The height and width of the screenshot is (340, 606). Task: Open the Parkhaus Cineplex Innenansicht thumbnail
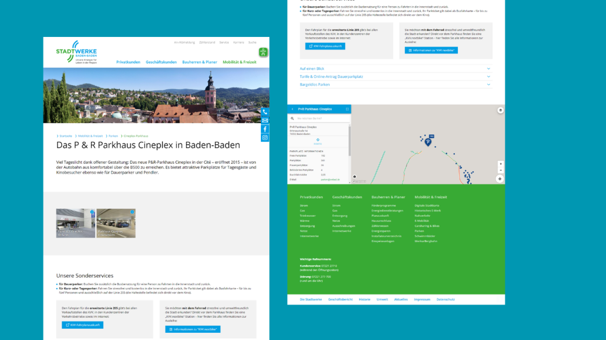pos(116,223)
